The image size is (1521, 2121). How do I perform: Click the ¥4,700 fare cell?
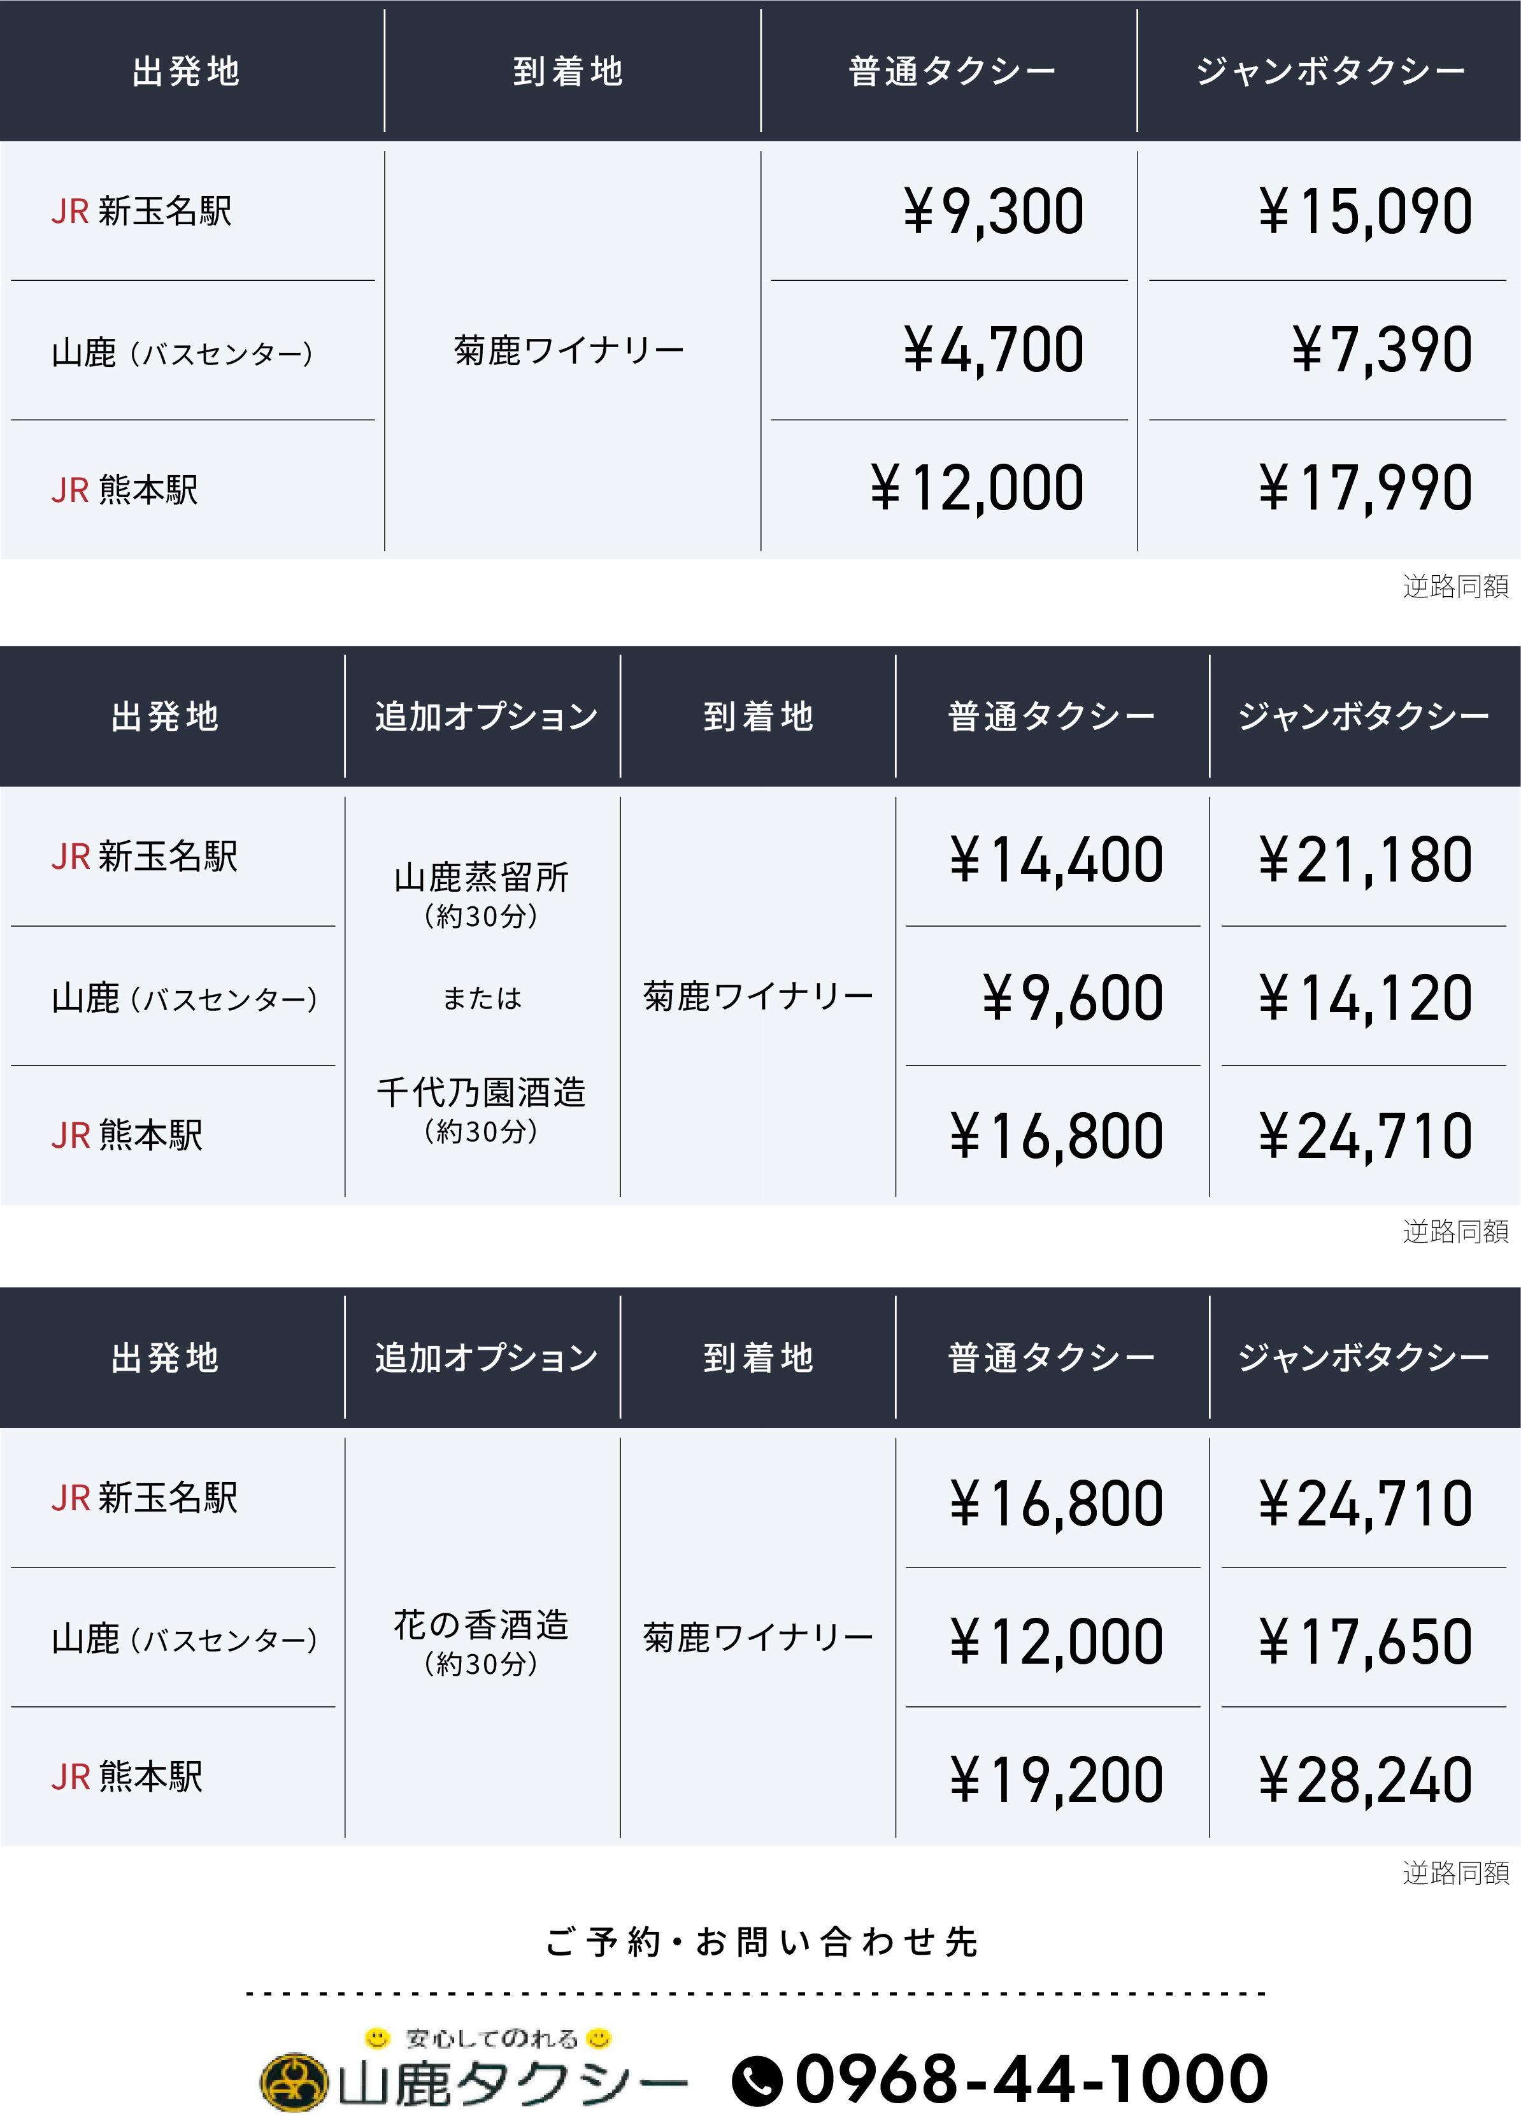tap(994, 350)
